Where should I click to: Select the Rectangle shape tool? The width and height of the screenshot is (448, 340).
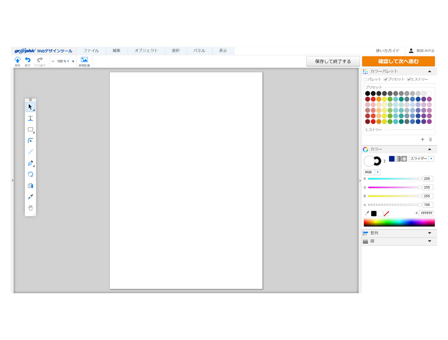(30, 130)
